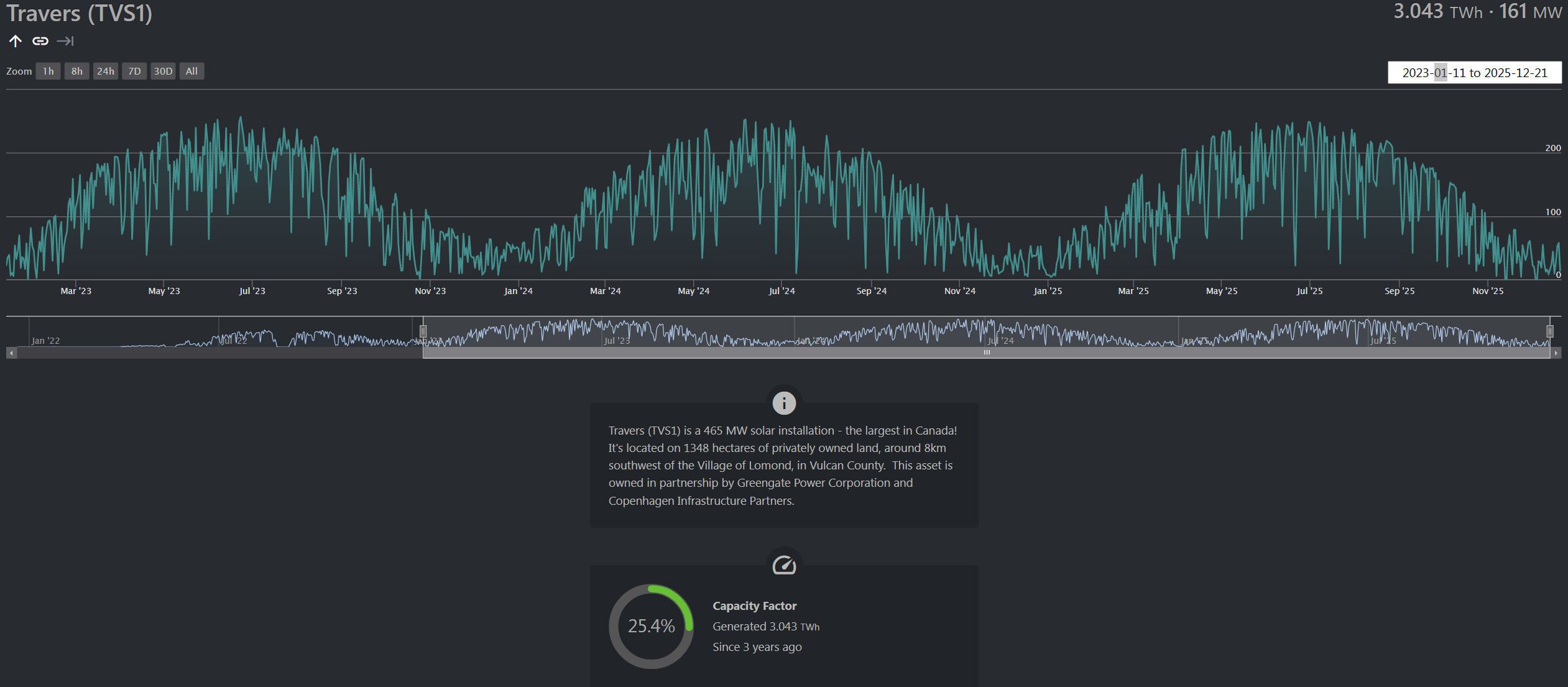Click the info circle icon

coord(784,403)
